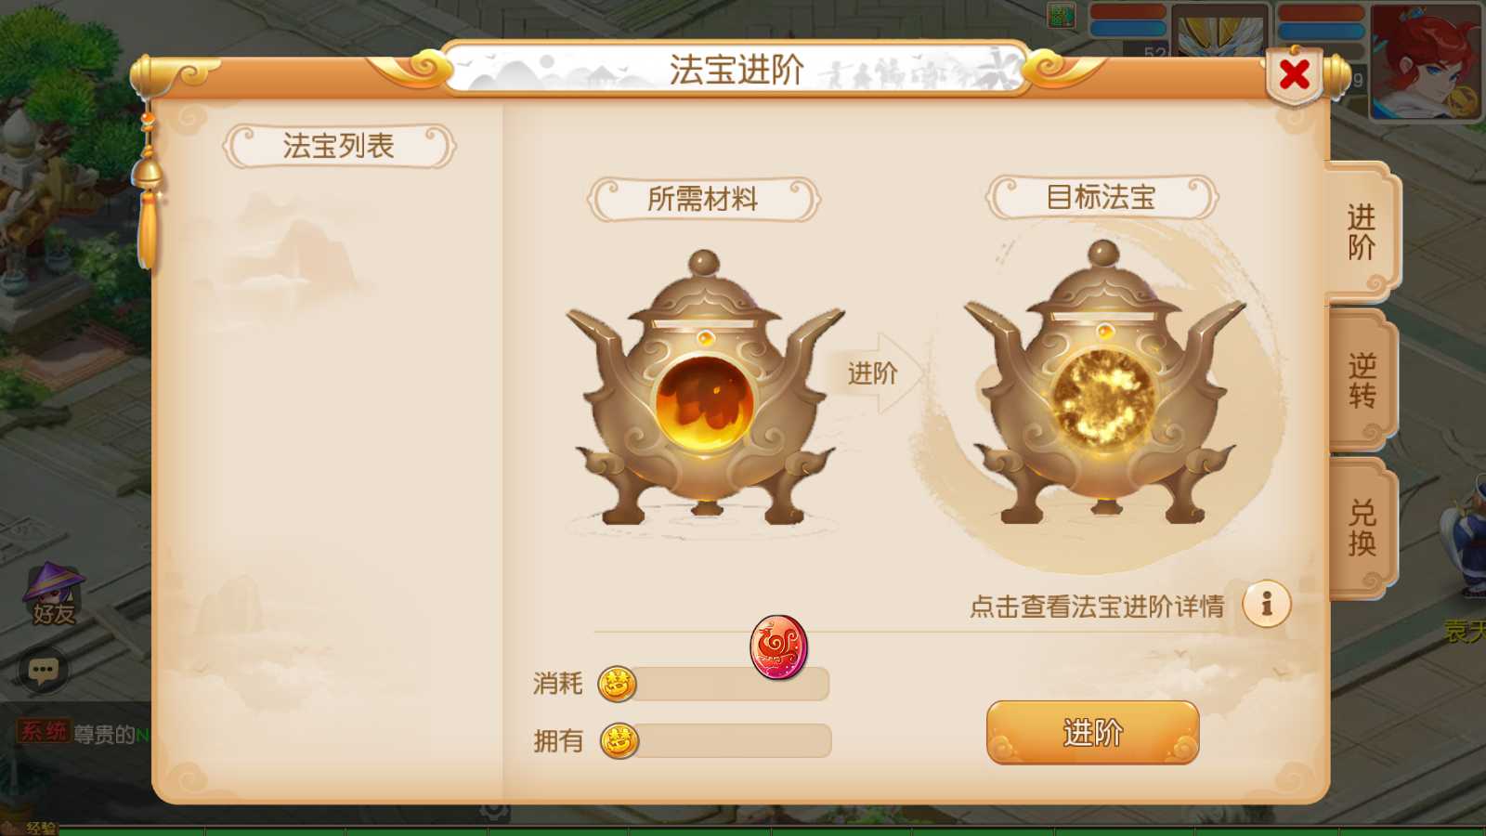1486x836 pixels.
Task: Select the red-haired character avatar
Action: coord(1427,61)
